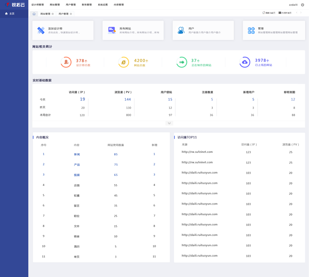Open the 所有网站 card title
309x277 pixels.
(x=125, y=29)
